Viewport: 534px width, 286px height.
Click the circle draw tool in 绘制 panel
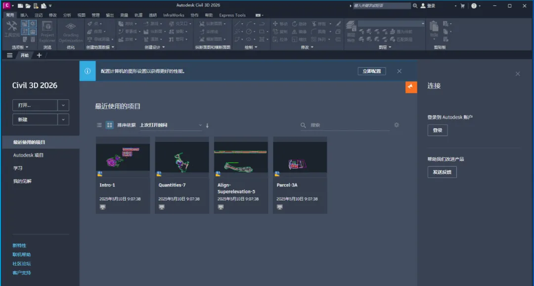pyautogui.click(x=249, y=32)
